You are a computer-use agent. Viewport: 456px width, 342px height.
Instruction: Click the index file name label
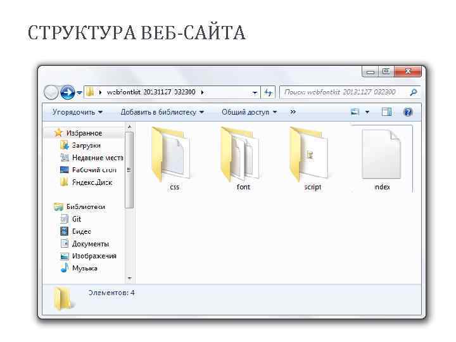click(x=382, y=187)
